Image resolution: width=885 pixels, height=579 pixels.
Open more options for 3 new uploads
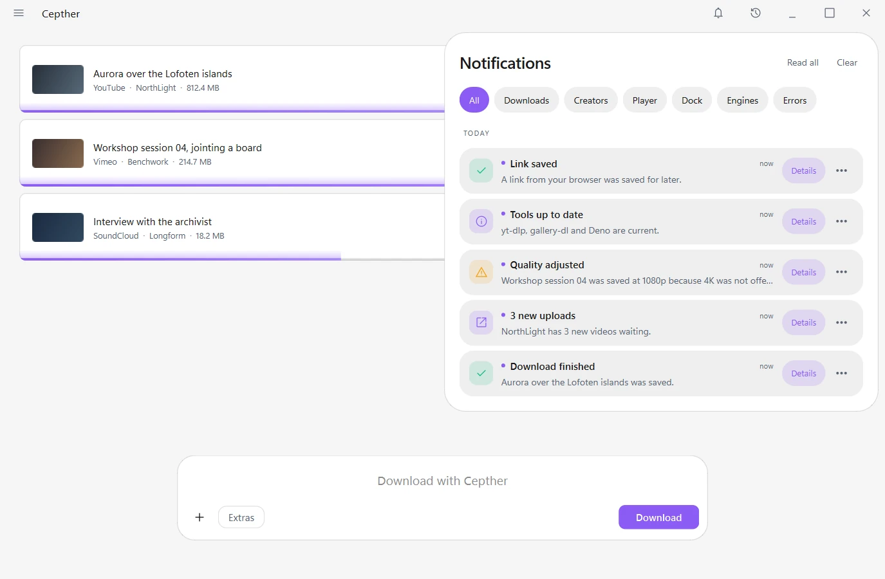(841, 322)
